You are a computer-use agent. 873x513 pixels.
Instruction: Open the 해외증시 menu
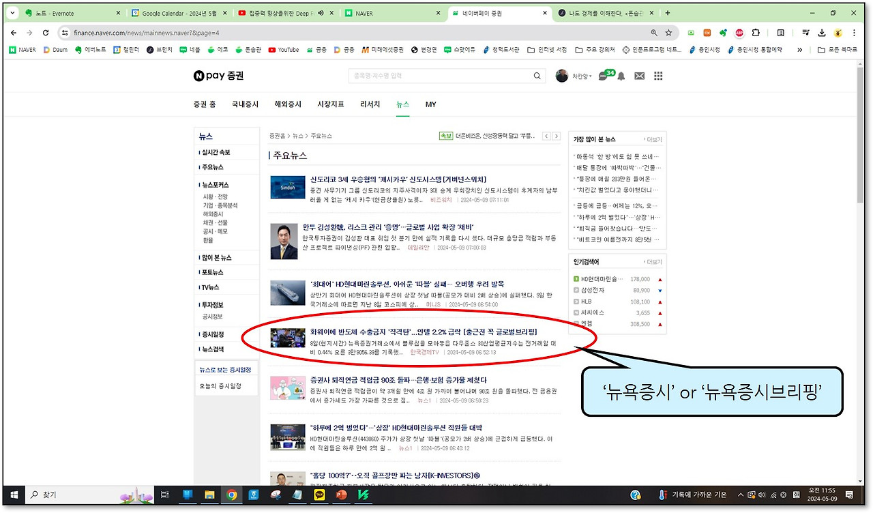coord(288,104)
